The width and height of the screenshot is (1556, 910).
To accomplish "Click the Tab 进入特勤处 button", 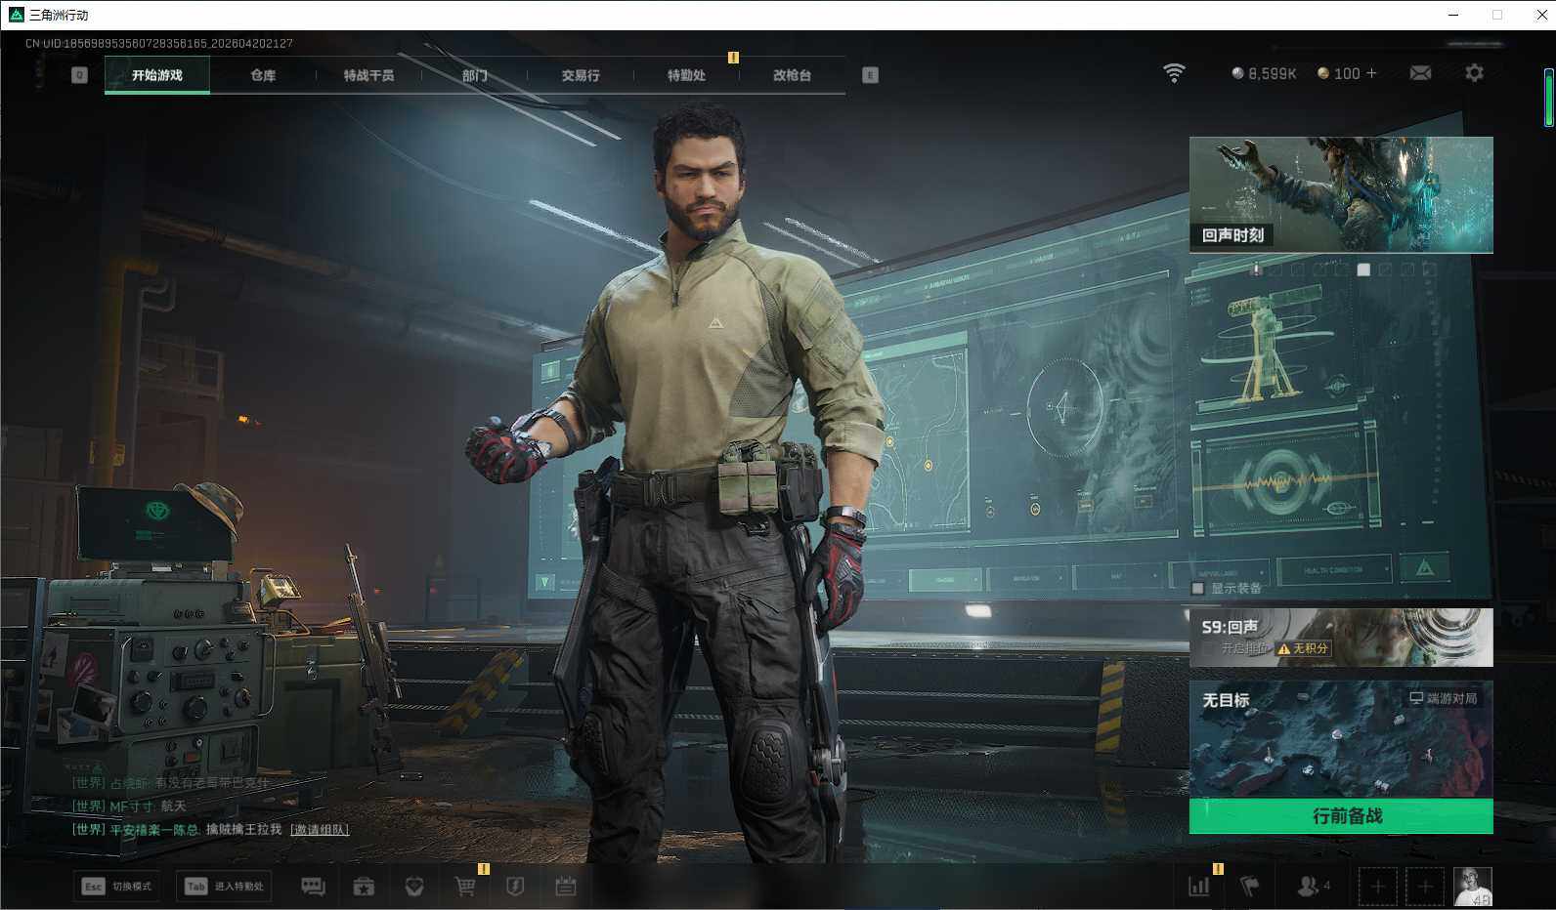I will [225, 887].
